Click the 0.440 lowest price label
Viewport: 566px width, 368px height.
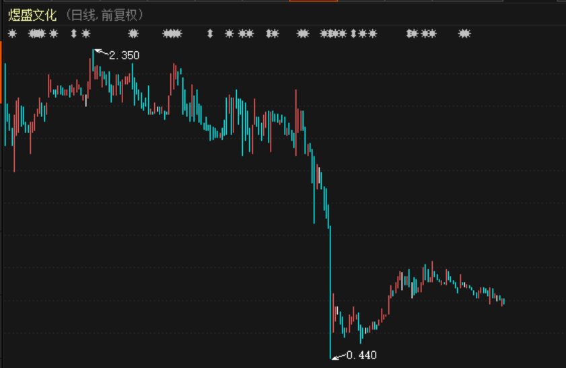[361, 355]
